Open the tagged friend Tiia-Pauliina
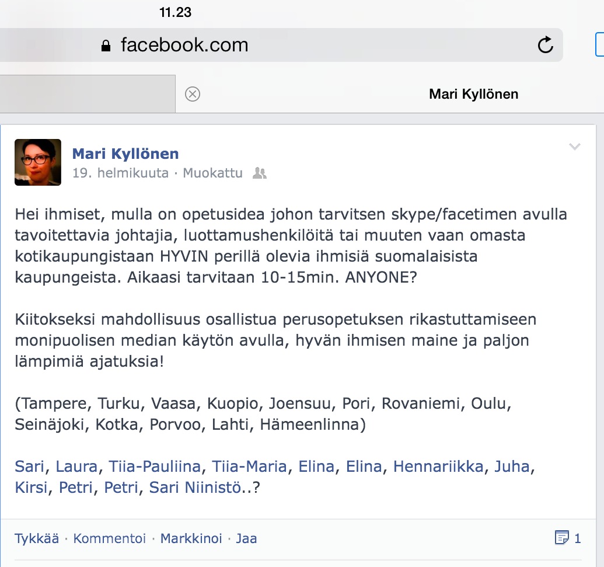The height and width of the screenshot is (567, 604). (x=155, y=467)
